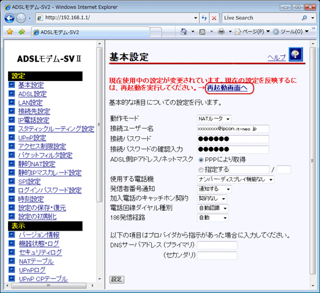Open the ヘルプ link

point(276,58)
